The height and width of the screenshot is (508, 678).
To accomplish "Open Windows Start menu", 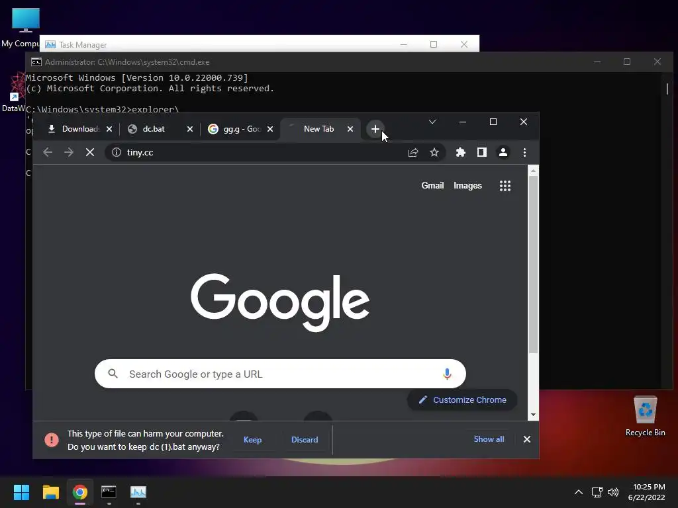I will pyautogui.click(x=21, y=492).
